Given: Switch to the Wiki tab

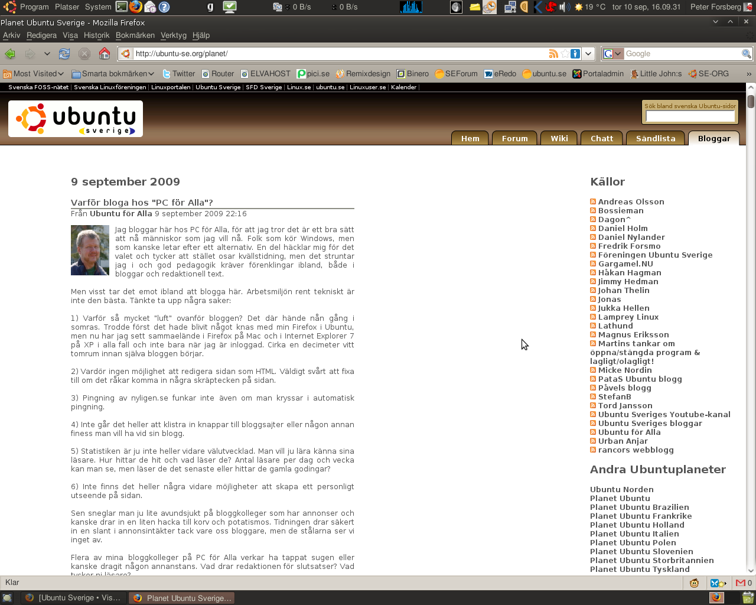Looking at the screenshot, I should [559, 138].
